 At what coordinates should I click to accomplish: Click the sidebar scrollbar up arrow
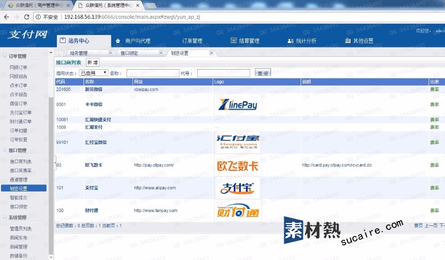coord(51,52)
